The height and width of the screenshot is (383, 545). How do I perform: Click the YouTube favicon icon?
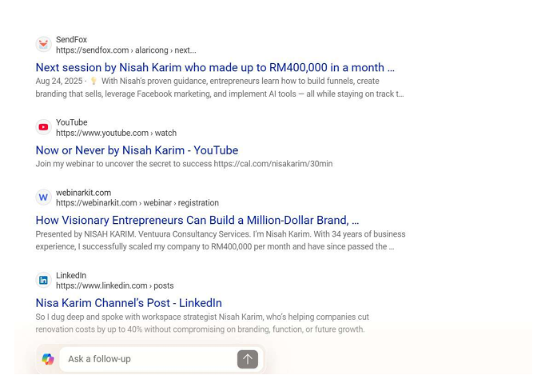pos(43,127)
